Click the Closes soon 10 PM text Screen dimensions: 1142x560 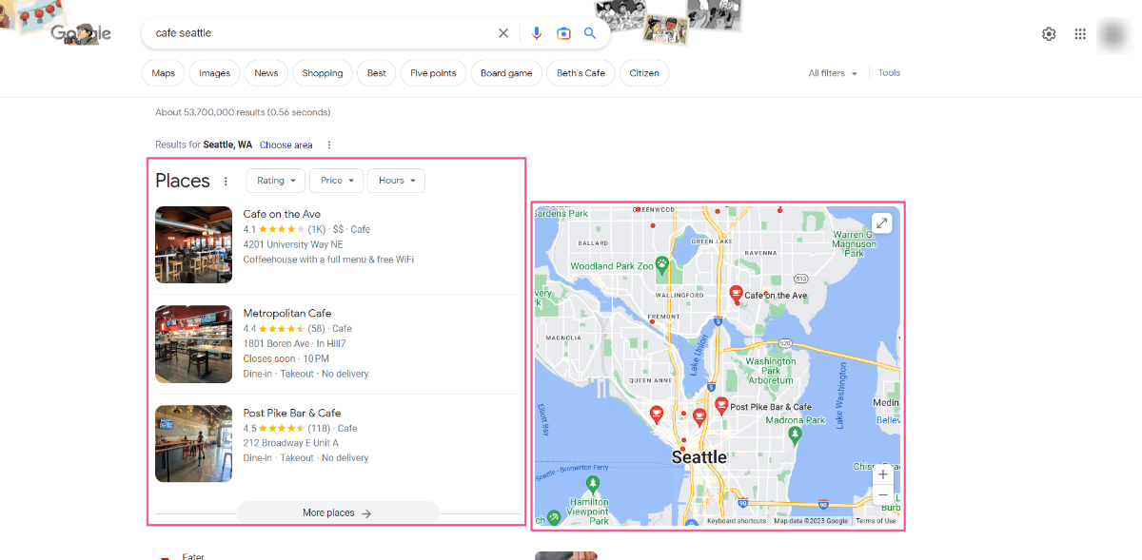pyautogui.click(x=285, y=359)
